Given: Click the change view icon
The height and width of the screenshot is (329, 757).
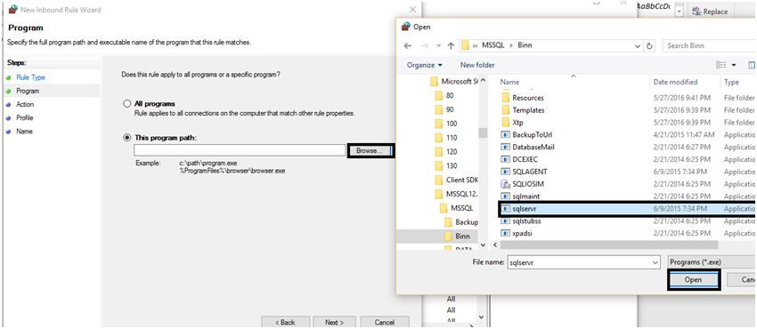Looking at the screenshot, I should tap(721, 65).
